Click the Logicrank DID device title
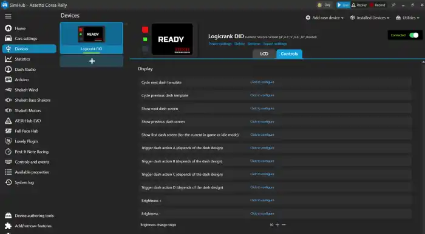 pyautogui.click(x=226, y=36)
